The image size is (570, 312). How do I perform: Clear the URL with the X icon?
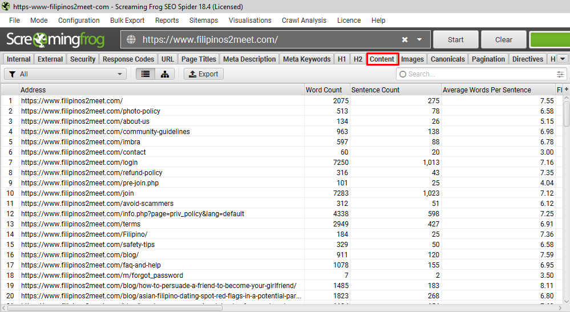[x=405, y=39]
